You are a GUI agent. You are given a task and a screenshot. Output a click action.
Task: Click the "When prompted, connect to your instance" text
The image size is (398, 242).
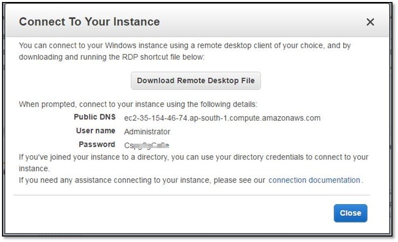click(138, 105)
